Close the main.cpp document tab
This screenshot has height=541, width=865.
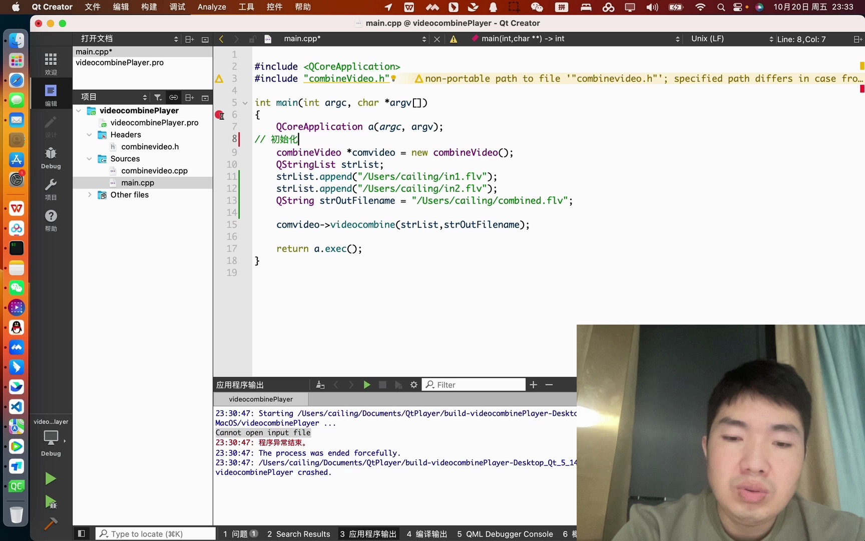point(437,39)
